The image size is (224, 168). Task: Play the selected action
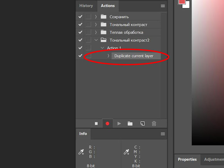119,124
